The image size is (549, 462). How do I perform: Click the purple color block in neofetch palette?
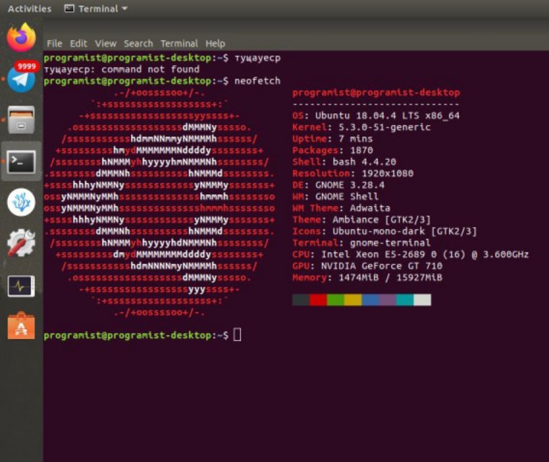click(x=388, y=300)
